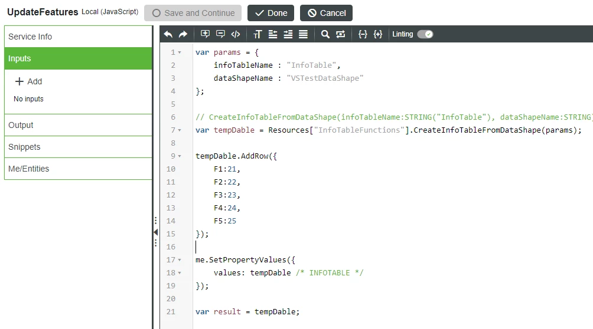Click the undo arrow in editor toolbar

[168, 34]
